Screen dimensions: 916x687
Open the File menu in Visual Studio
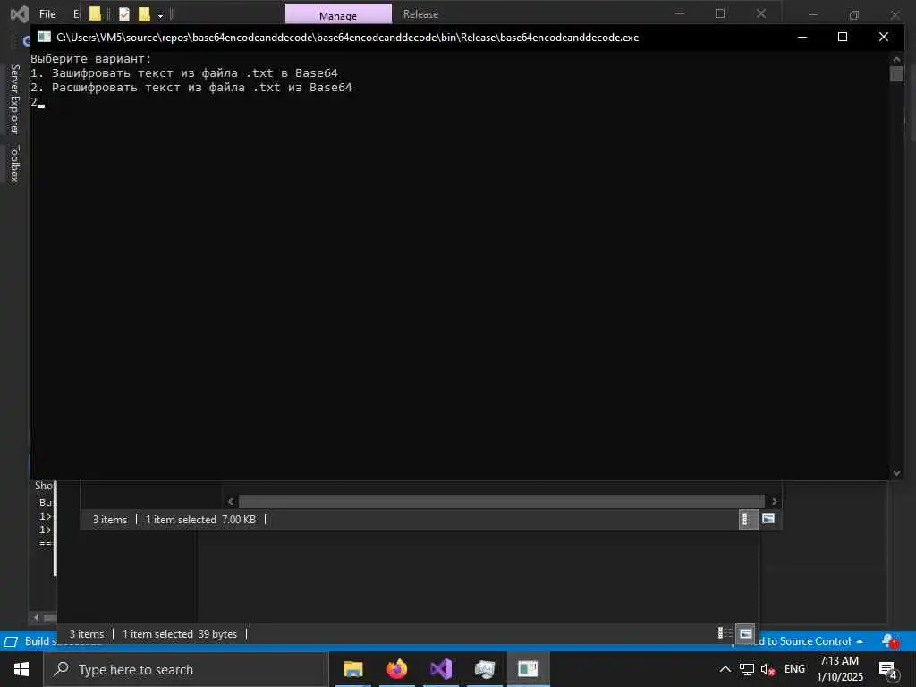point(47,14)
